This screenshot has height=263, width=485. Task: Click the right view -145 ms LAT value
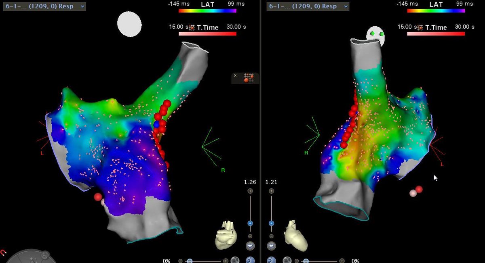pos(407,4)
